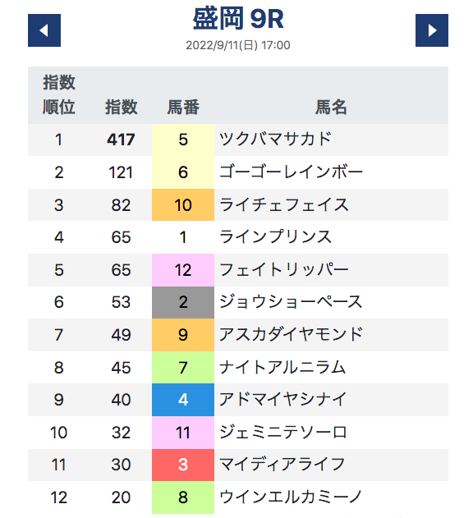
Task: Select horse name ゴーゴーレインボー
Action: [291, 172]
